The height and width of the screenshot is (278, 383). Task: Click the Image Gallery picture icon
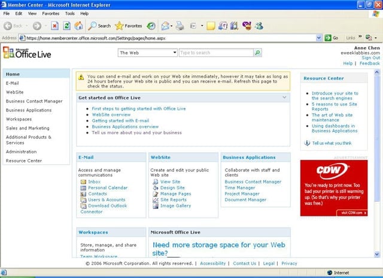click(x=156, y=206)
